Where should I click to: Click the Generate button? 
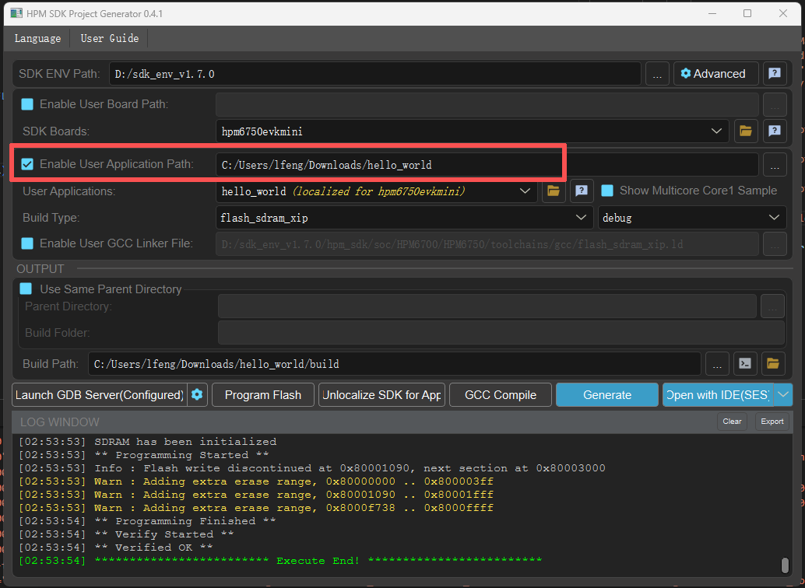coord(606,394)
